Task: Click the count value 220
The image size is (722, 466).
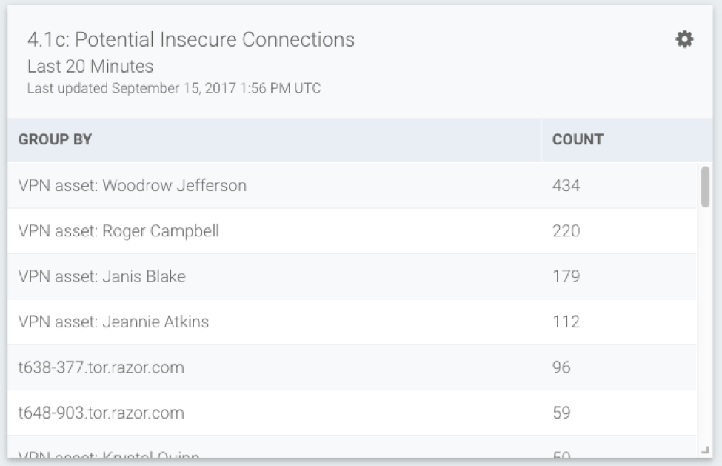Action: [x=566, y=231]
